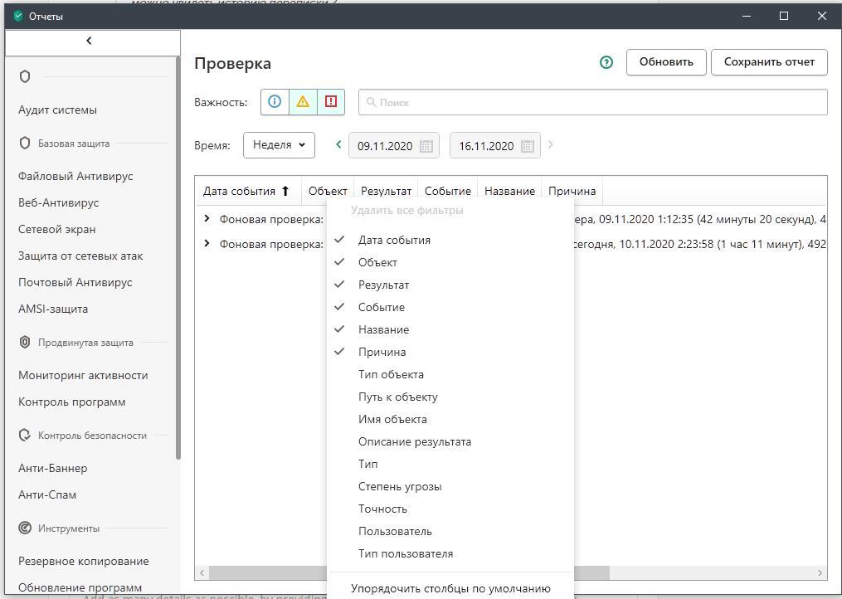Click the Поиск search field
This screenshot has height=599, width=842.
[x=592, y=102]
